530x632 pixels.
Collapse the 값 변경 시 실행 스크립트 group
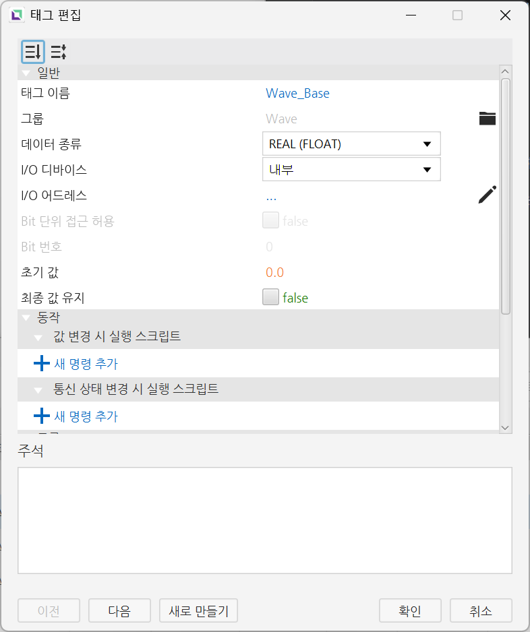click(x=38, y=338)
